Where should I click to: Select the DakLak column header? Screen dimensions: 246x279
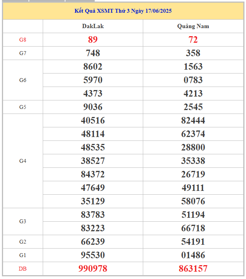[93, 26]
